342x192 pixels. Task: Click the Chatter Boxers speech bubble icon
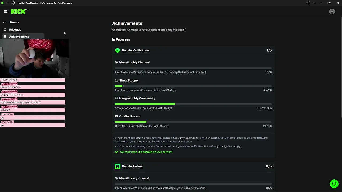(x=116, y=117)
